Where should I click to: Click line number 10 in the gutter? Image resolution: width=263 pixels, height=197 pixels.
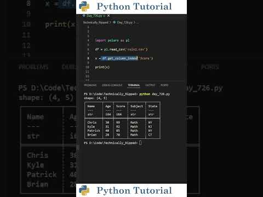pos(88,67)
